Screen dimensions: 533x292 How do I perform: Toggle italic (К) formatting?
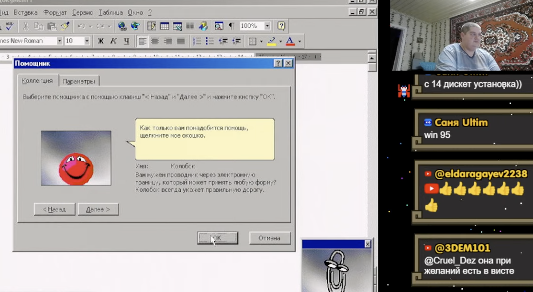113,41
